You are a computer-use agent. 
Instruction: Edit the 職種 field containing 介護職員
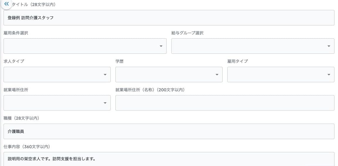coord(169,131)
